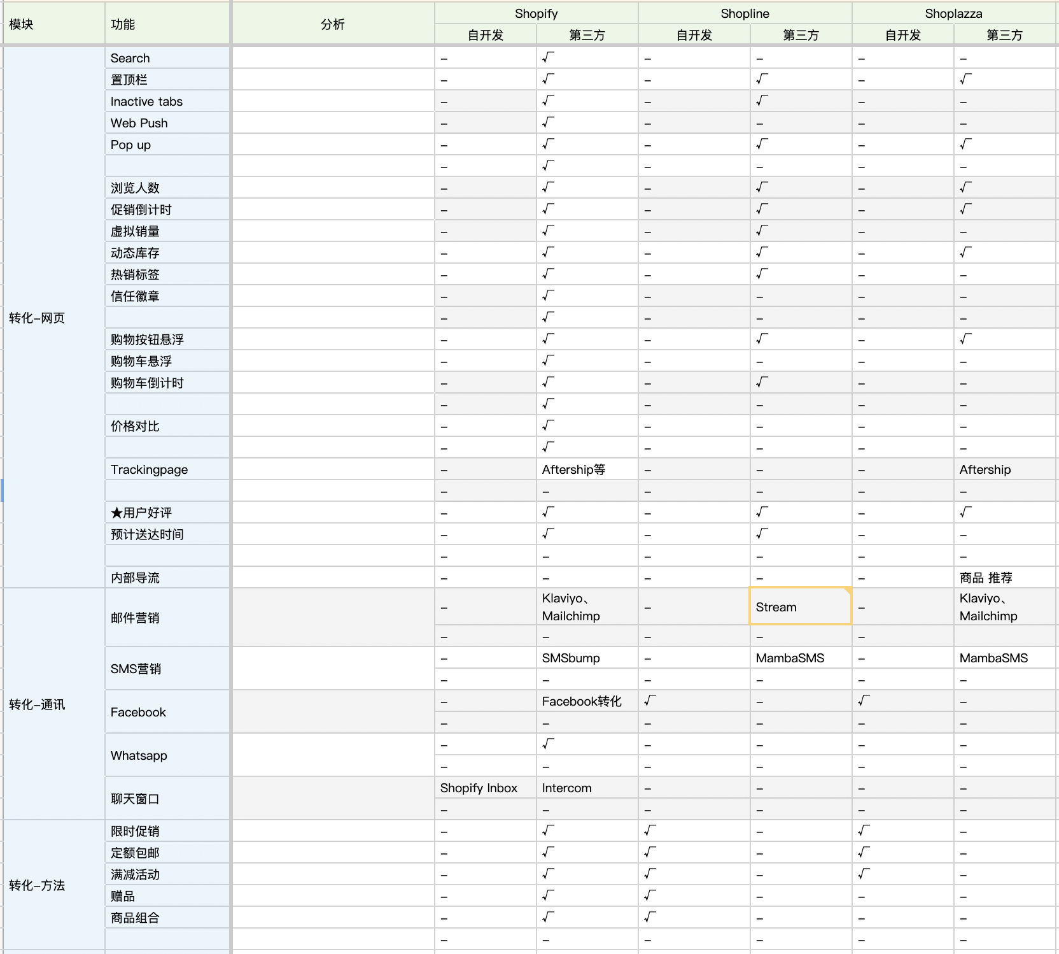Click the Shoplazza column group header
This screenshot has height=954, width=1059.
coord(953,13)
